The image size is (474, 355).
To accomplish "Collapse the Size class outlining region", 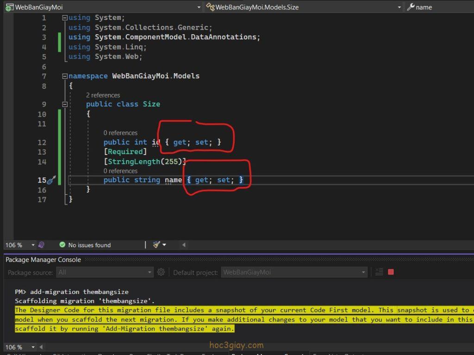I will pos(65,104).
